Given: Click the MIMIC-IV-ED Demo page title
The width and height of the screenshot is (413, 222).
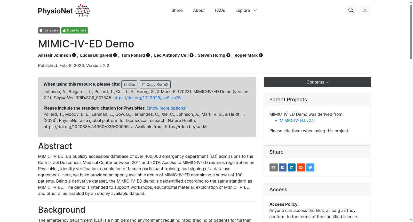Looking at the screenshot, I should pyautogui.click(x=86, y=44).
